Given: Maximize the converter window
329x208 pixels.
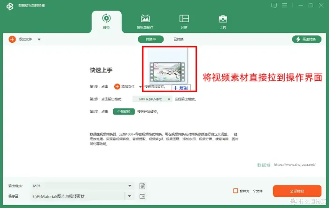Looking at the screenshot, I should pyautogui.click(x=311, y=5).
